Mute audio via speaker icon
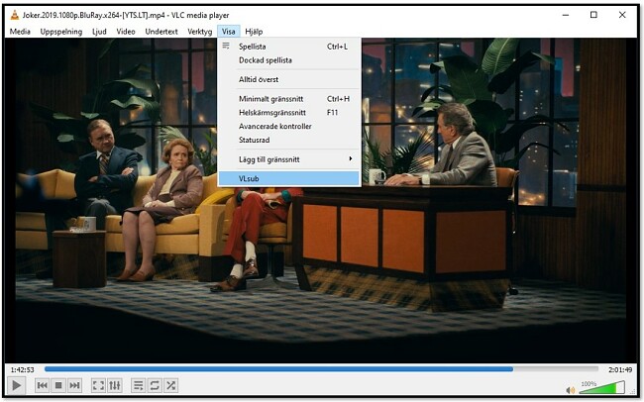The height and width of the screenshot is (402, 644). pos(570,390)
